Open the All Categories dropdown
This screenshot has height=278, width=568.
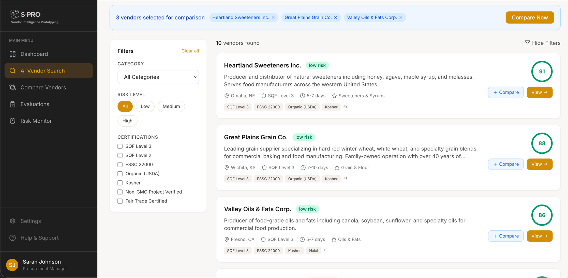point(158,77)
